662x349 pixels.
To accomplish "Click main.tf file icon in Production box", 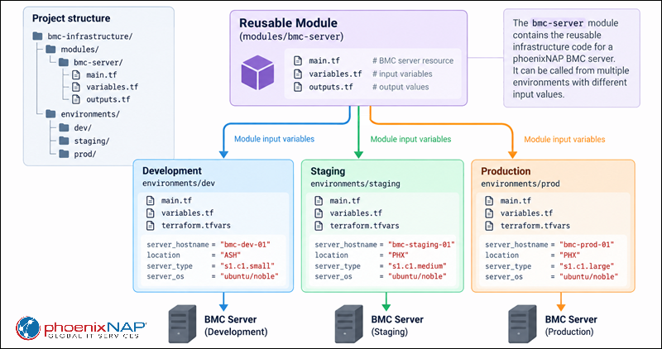I will tap(489, 200).
